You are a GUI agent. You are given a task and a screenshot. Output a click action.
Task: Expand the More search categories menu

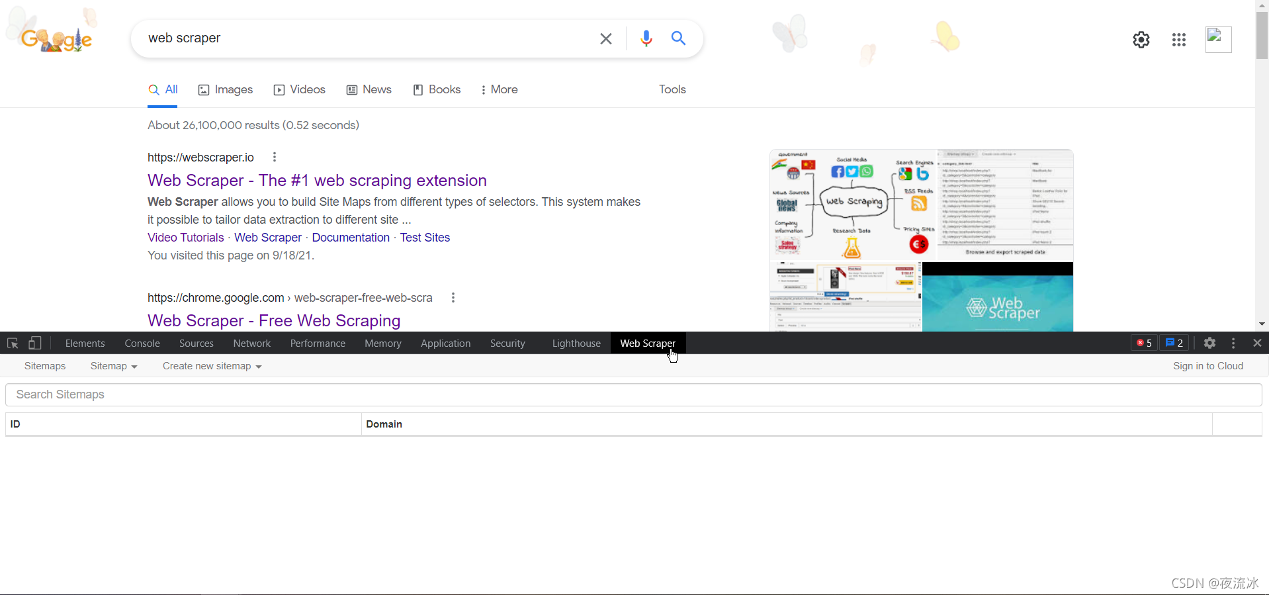click(500, 89)
